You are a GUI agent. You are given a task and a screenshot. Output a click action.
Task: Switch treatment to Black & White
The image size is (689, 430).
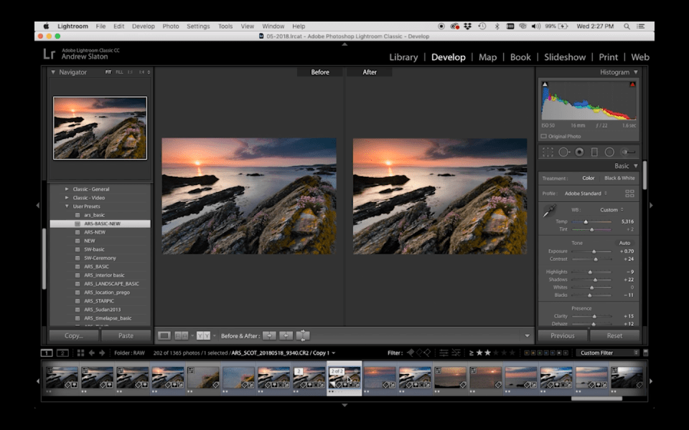(x=619, y=178)
